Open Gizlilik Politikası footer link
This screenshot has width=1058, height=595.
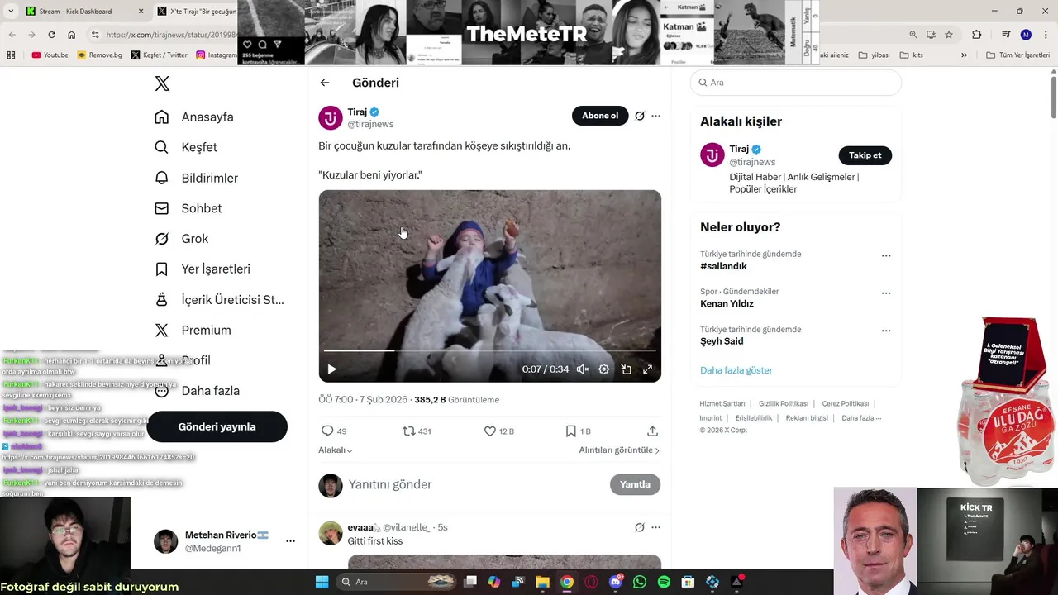[784, 403]
